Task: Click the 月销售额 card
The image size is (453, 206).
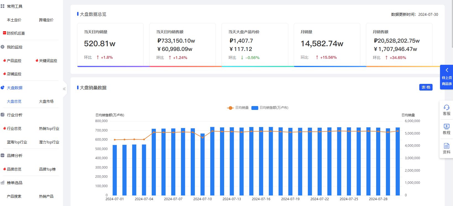Action: (399, 45)
